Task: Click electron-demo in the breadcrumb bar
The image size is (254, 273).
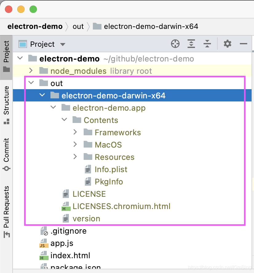Action: coord(35,26)
